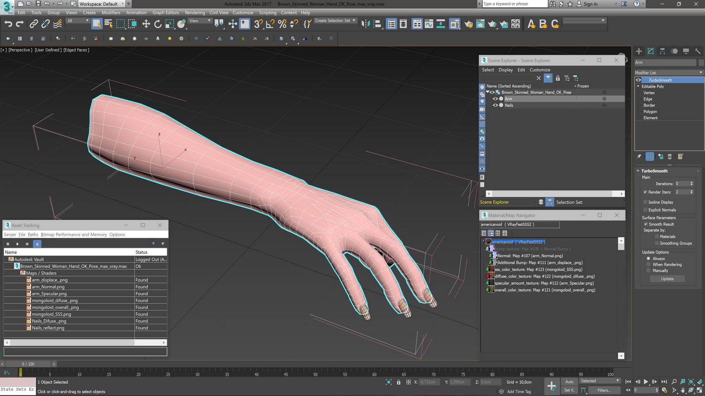
Task: Toggle visibility of Nails object in Scene Explorer
Action: click(x=495, y=105)
